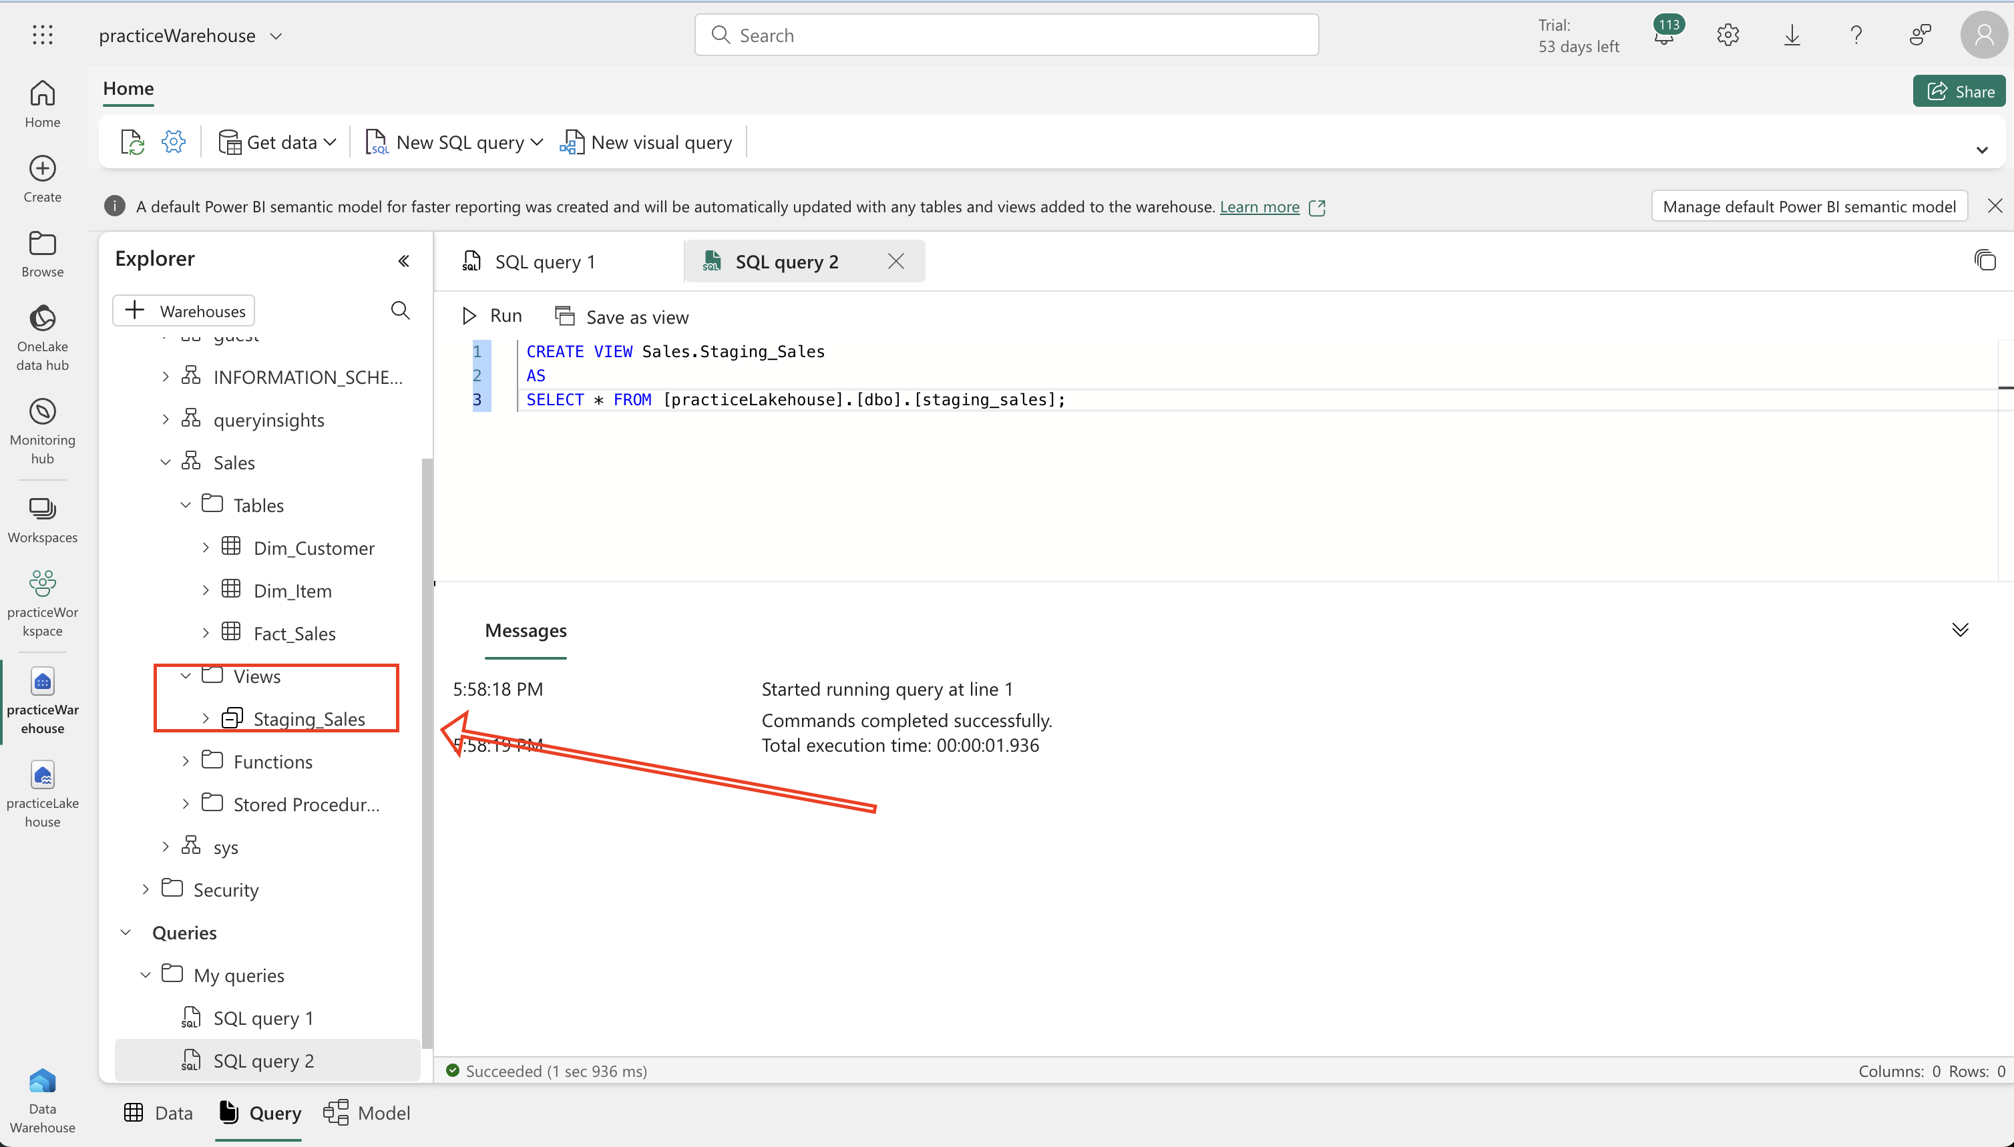Expand the Fact_Sales table

(x=206, y=632)
